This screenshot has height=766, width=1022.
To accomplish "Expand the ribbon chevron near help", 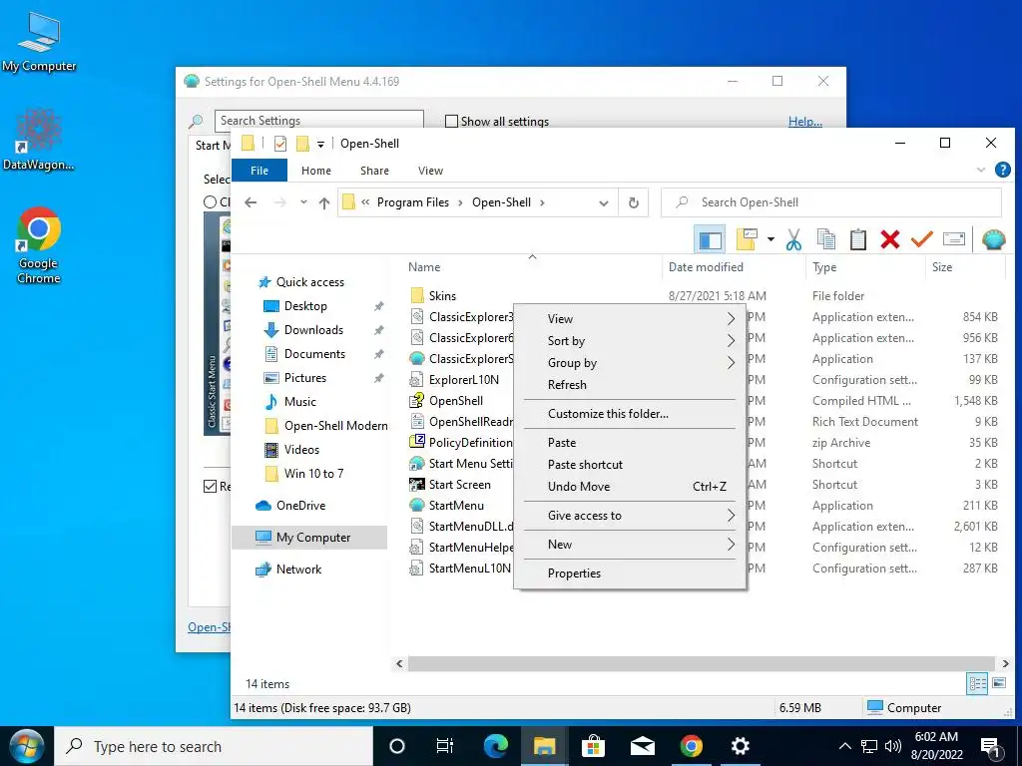I will (980, 170).
